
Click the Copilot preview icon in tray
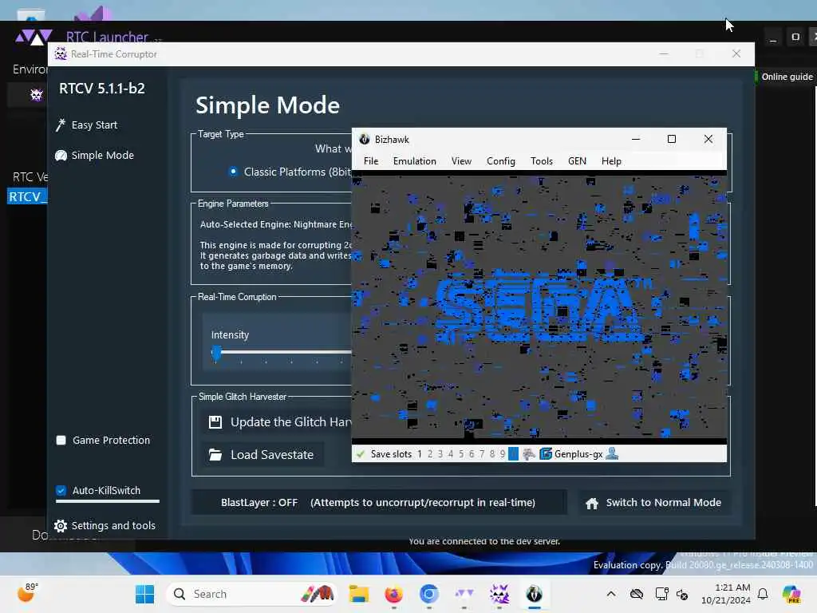click(791, 594)
